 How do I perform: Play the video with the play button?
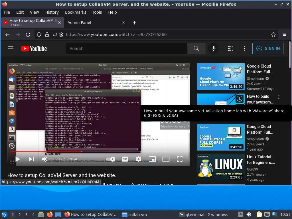[x=18, y=159]
